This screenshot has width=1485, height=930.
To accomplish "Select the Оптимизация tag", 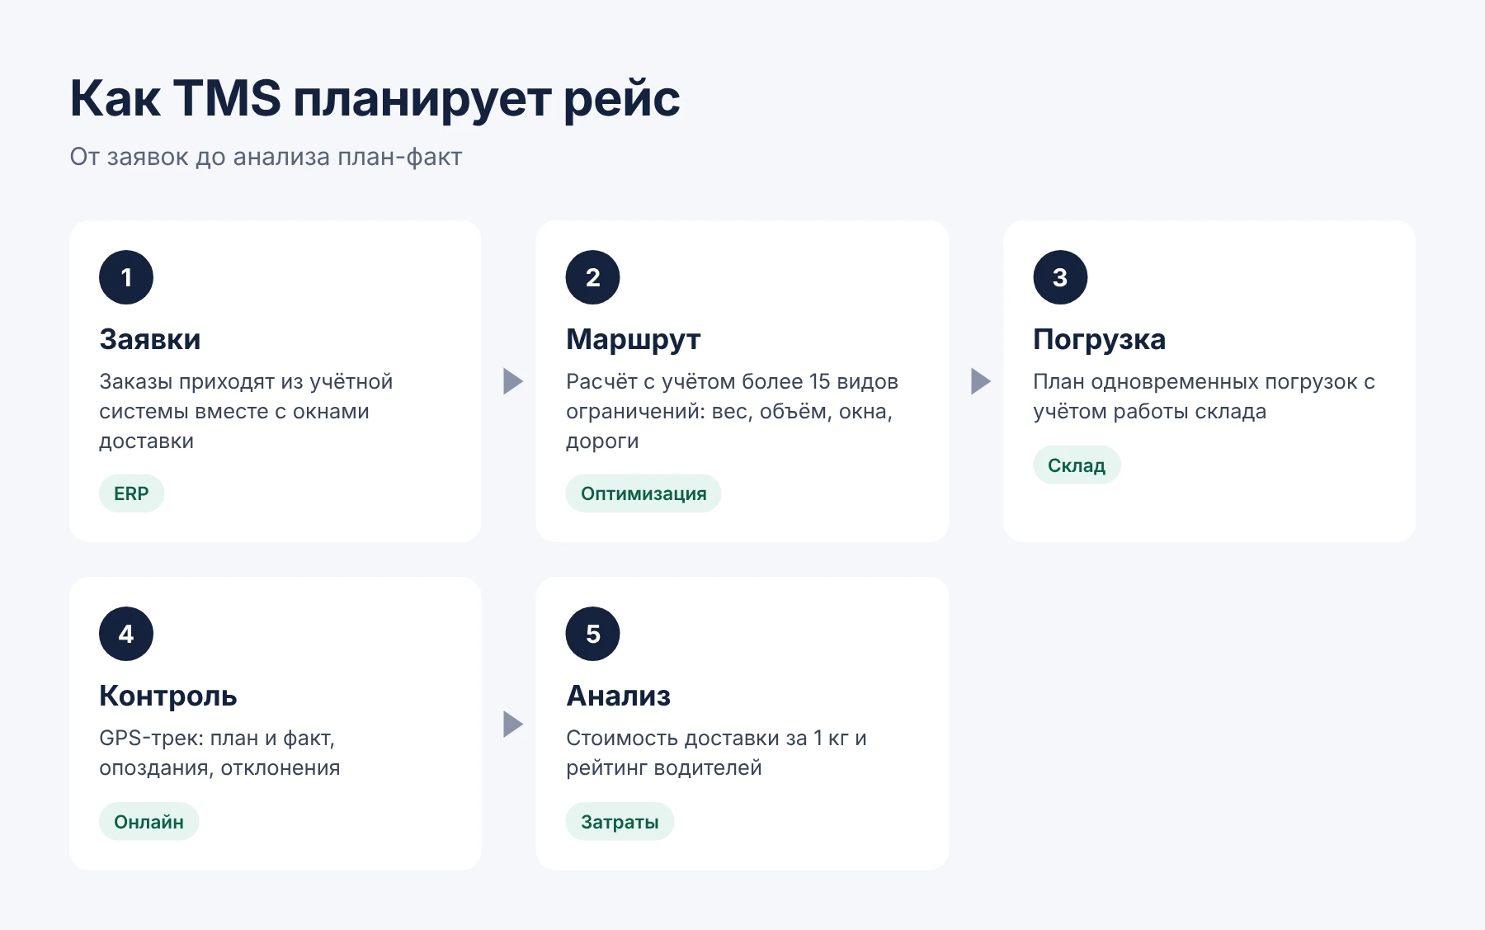I will 643,493.
